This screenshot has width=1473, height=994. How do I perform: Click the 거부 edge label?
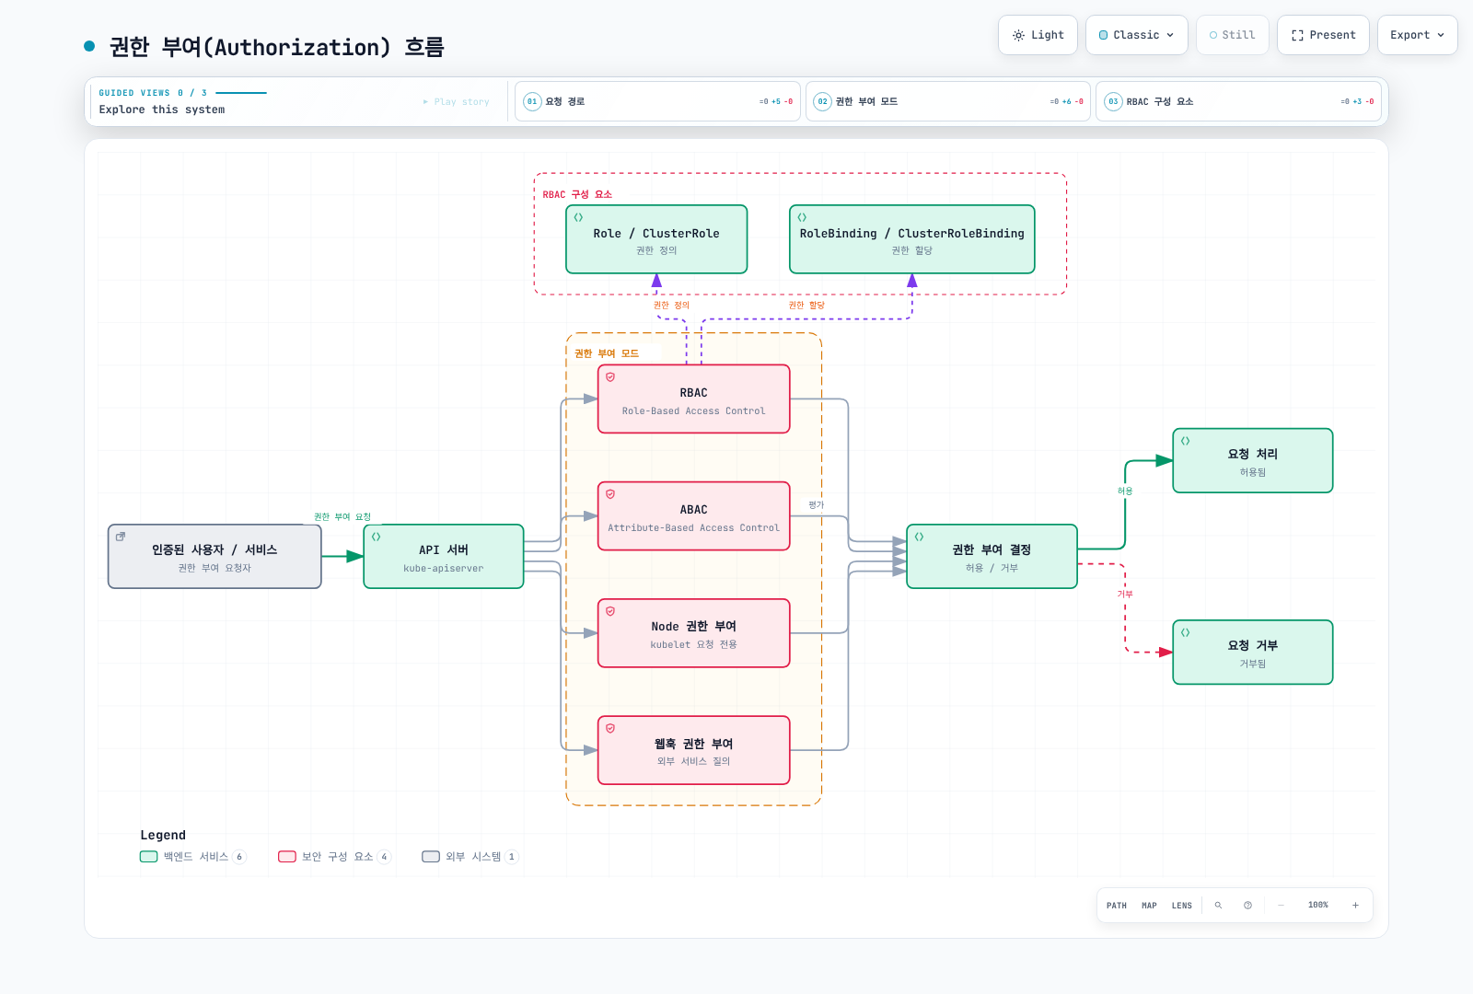[1125, 595]
